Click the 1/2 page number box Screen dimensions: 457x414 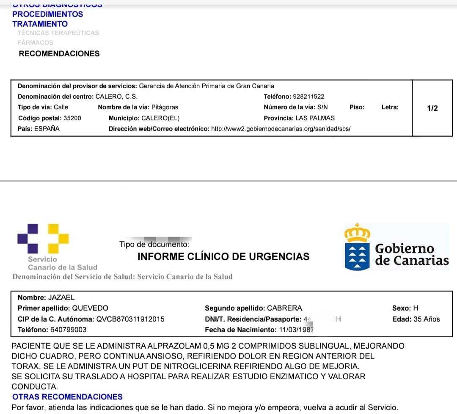(432, 108)
